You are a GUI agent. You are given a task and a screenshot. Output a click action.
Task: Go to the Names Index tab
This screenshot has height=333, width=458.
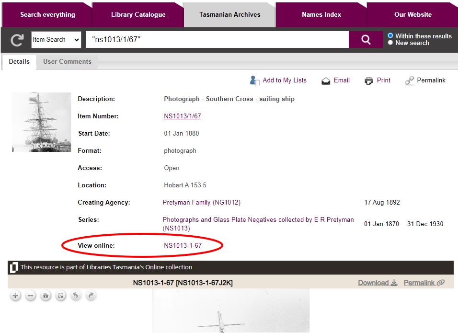coord(321,15)
